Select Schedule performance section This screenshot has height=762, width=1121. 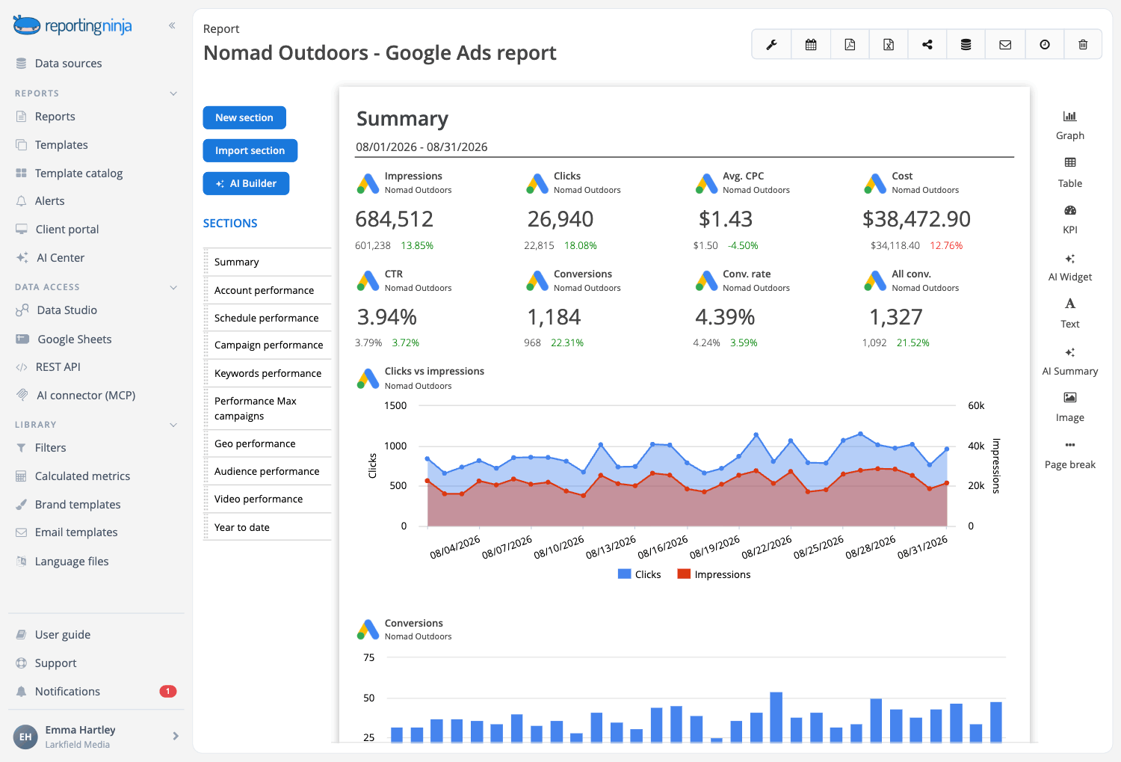coord(268,318)
